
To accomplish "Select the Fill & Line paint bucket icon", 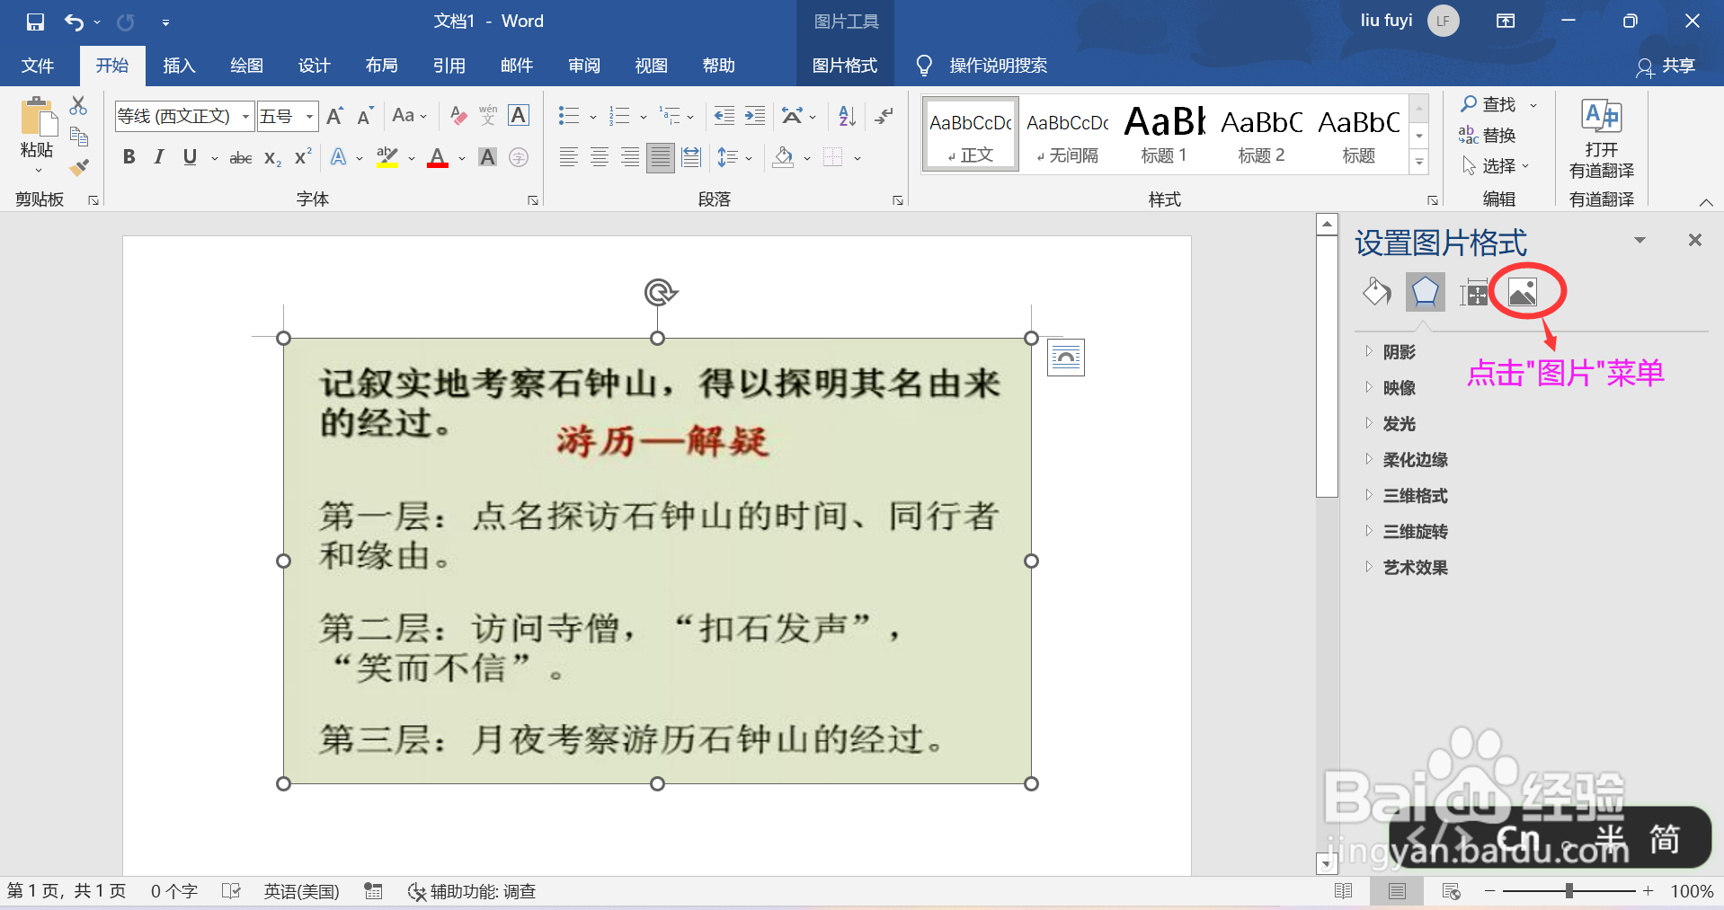I will 1377,292.
